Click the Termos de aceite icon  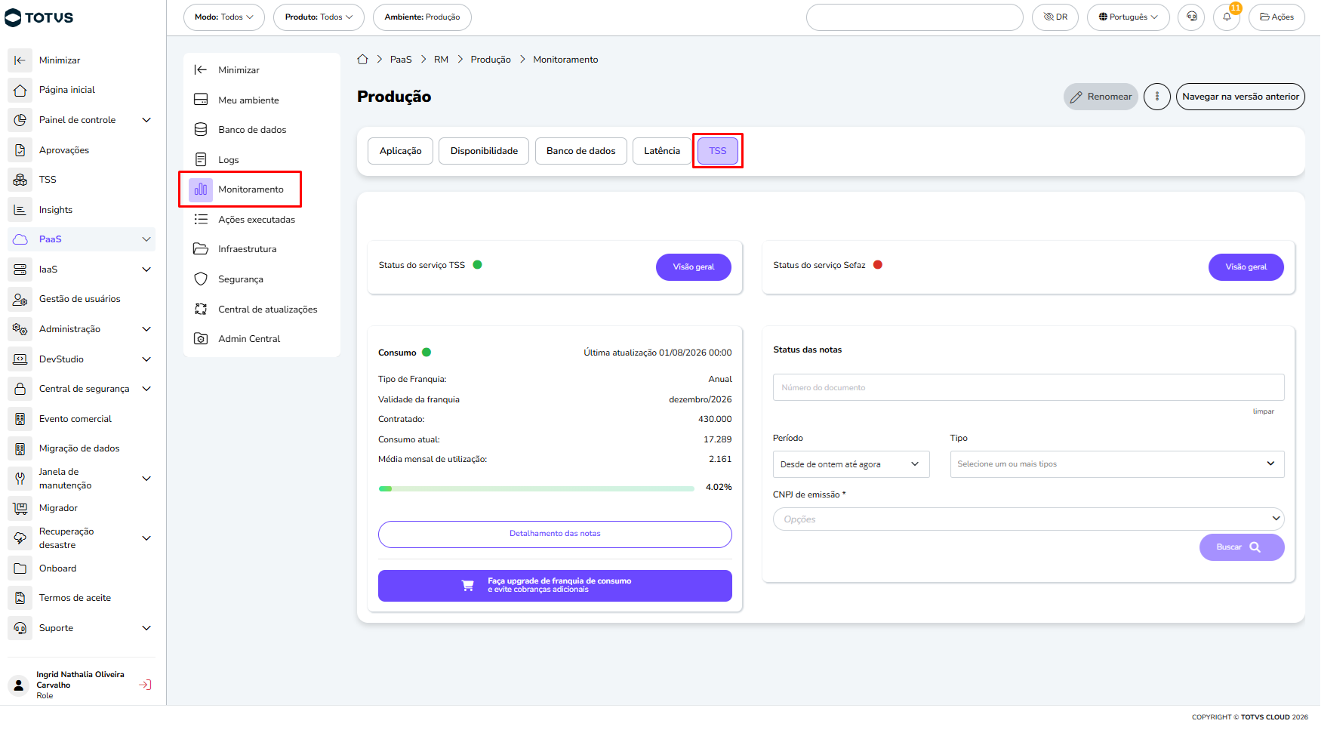tap(20, 598)
